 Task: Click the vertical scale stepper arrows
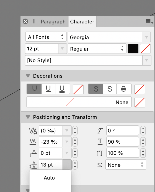coord(143,153)
